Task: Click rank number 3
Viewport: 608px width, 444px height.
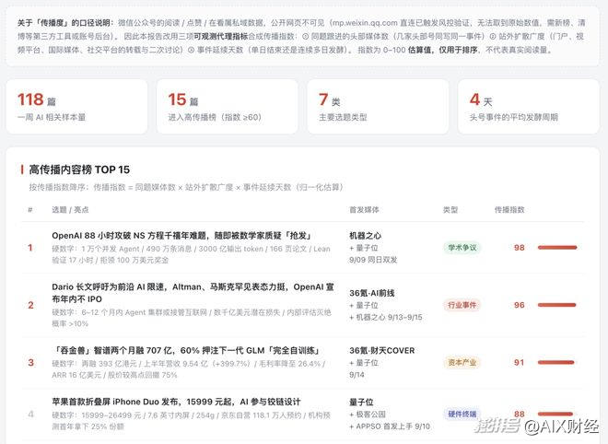Action: (x=30, y=363)
